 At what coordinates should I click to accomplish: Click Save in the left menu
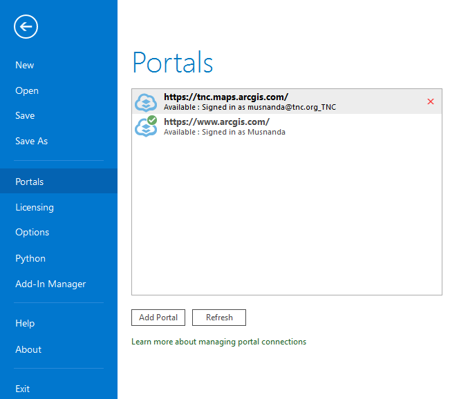25,115
